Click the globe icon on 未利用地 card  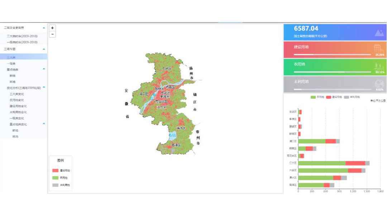(x=379, y=83)
